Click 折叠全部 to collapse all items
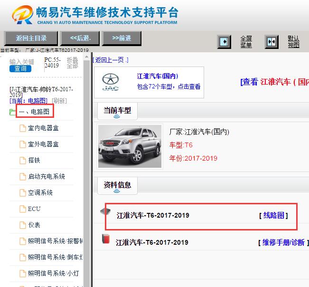 click(72, 63)
